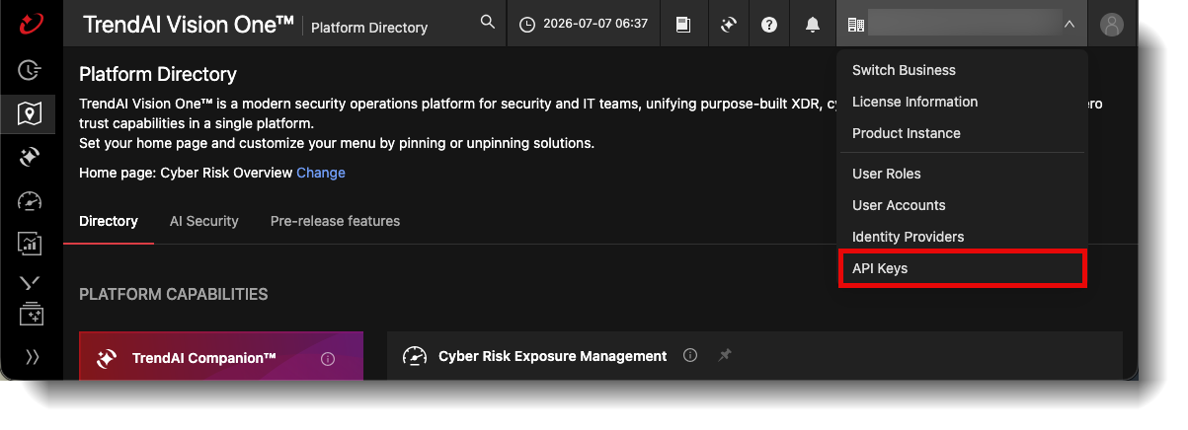This screenshot has height=430, width=1188.
Task: Show info for Cyber Risk Exposure Management
Action: [690, 355]
